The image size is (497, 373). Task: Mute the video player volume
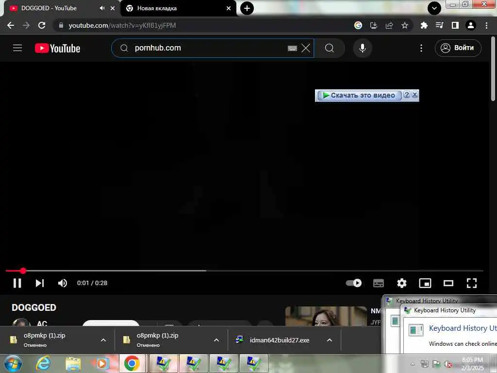click(x=63, y=283)
